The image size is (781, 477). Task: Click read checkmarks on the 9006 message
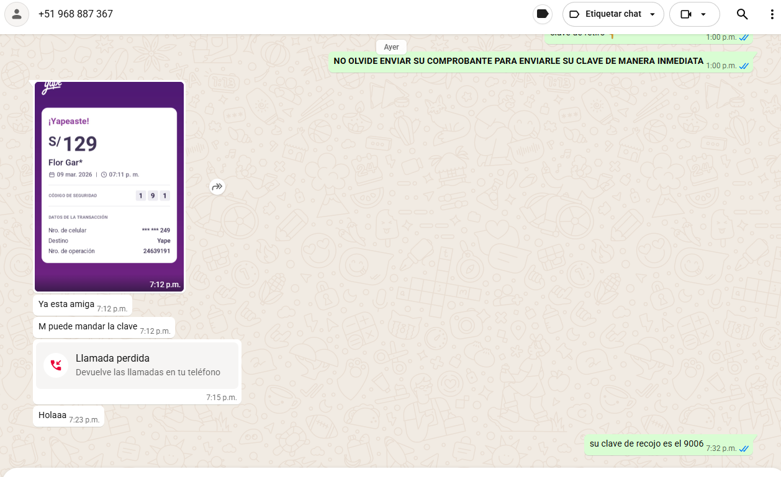(744, 448)
